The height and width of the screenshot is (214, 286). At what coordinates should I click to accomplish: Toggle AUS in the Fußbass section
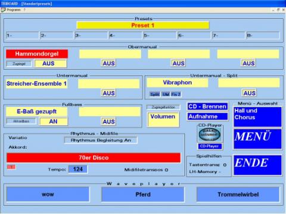pyautogui.click(x=108, y=121)
